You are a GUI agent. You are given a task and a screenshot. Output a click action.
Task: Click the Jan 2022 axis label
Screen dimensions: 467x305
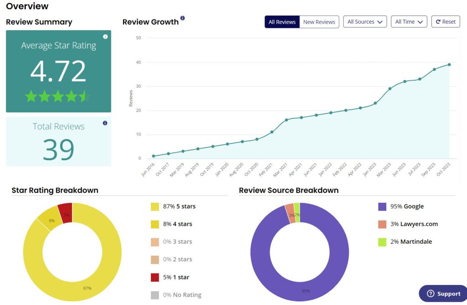tap(325, 169)
